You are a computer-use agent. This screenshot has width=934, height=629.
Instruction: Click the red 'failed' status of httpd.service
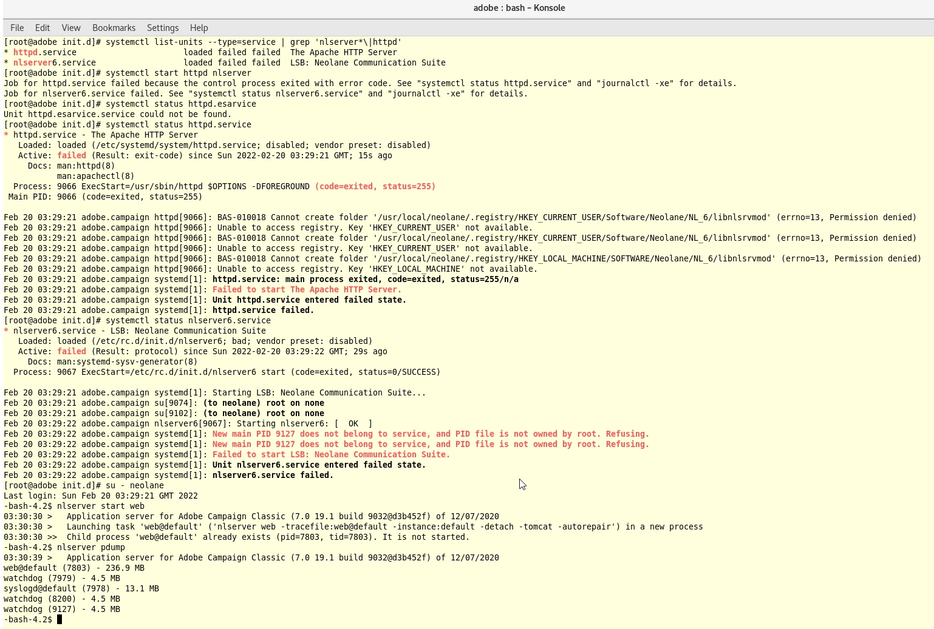tap(72, 156)
